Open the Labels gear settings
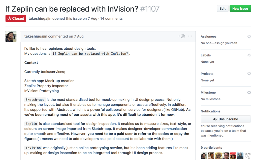Screen dimensions: 258x160 (249, 55)
